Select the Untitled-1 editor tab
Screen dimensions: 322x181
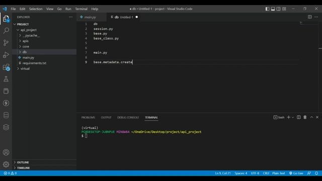(124, 17)
